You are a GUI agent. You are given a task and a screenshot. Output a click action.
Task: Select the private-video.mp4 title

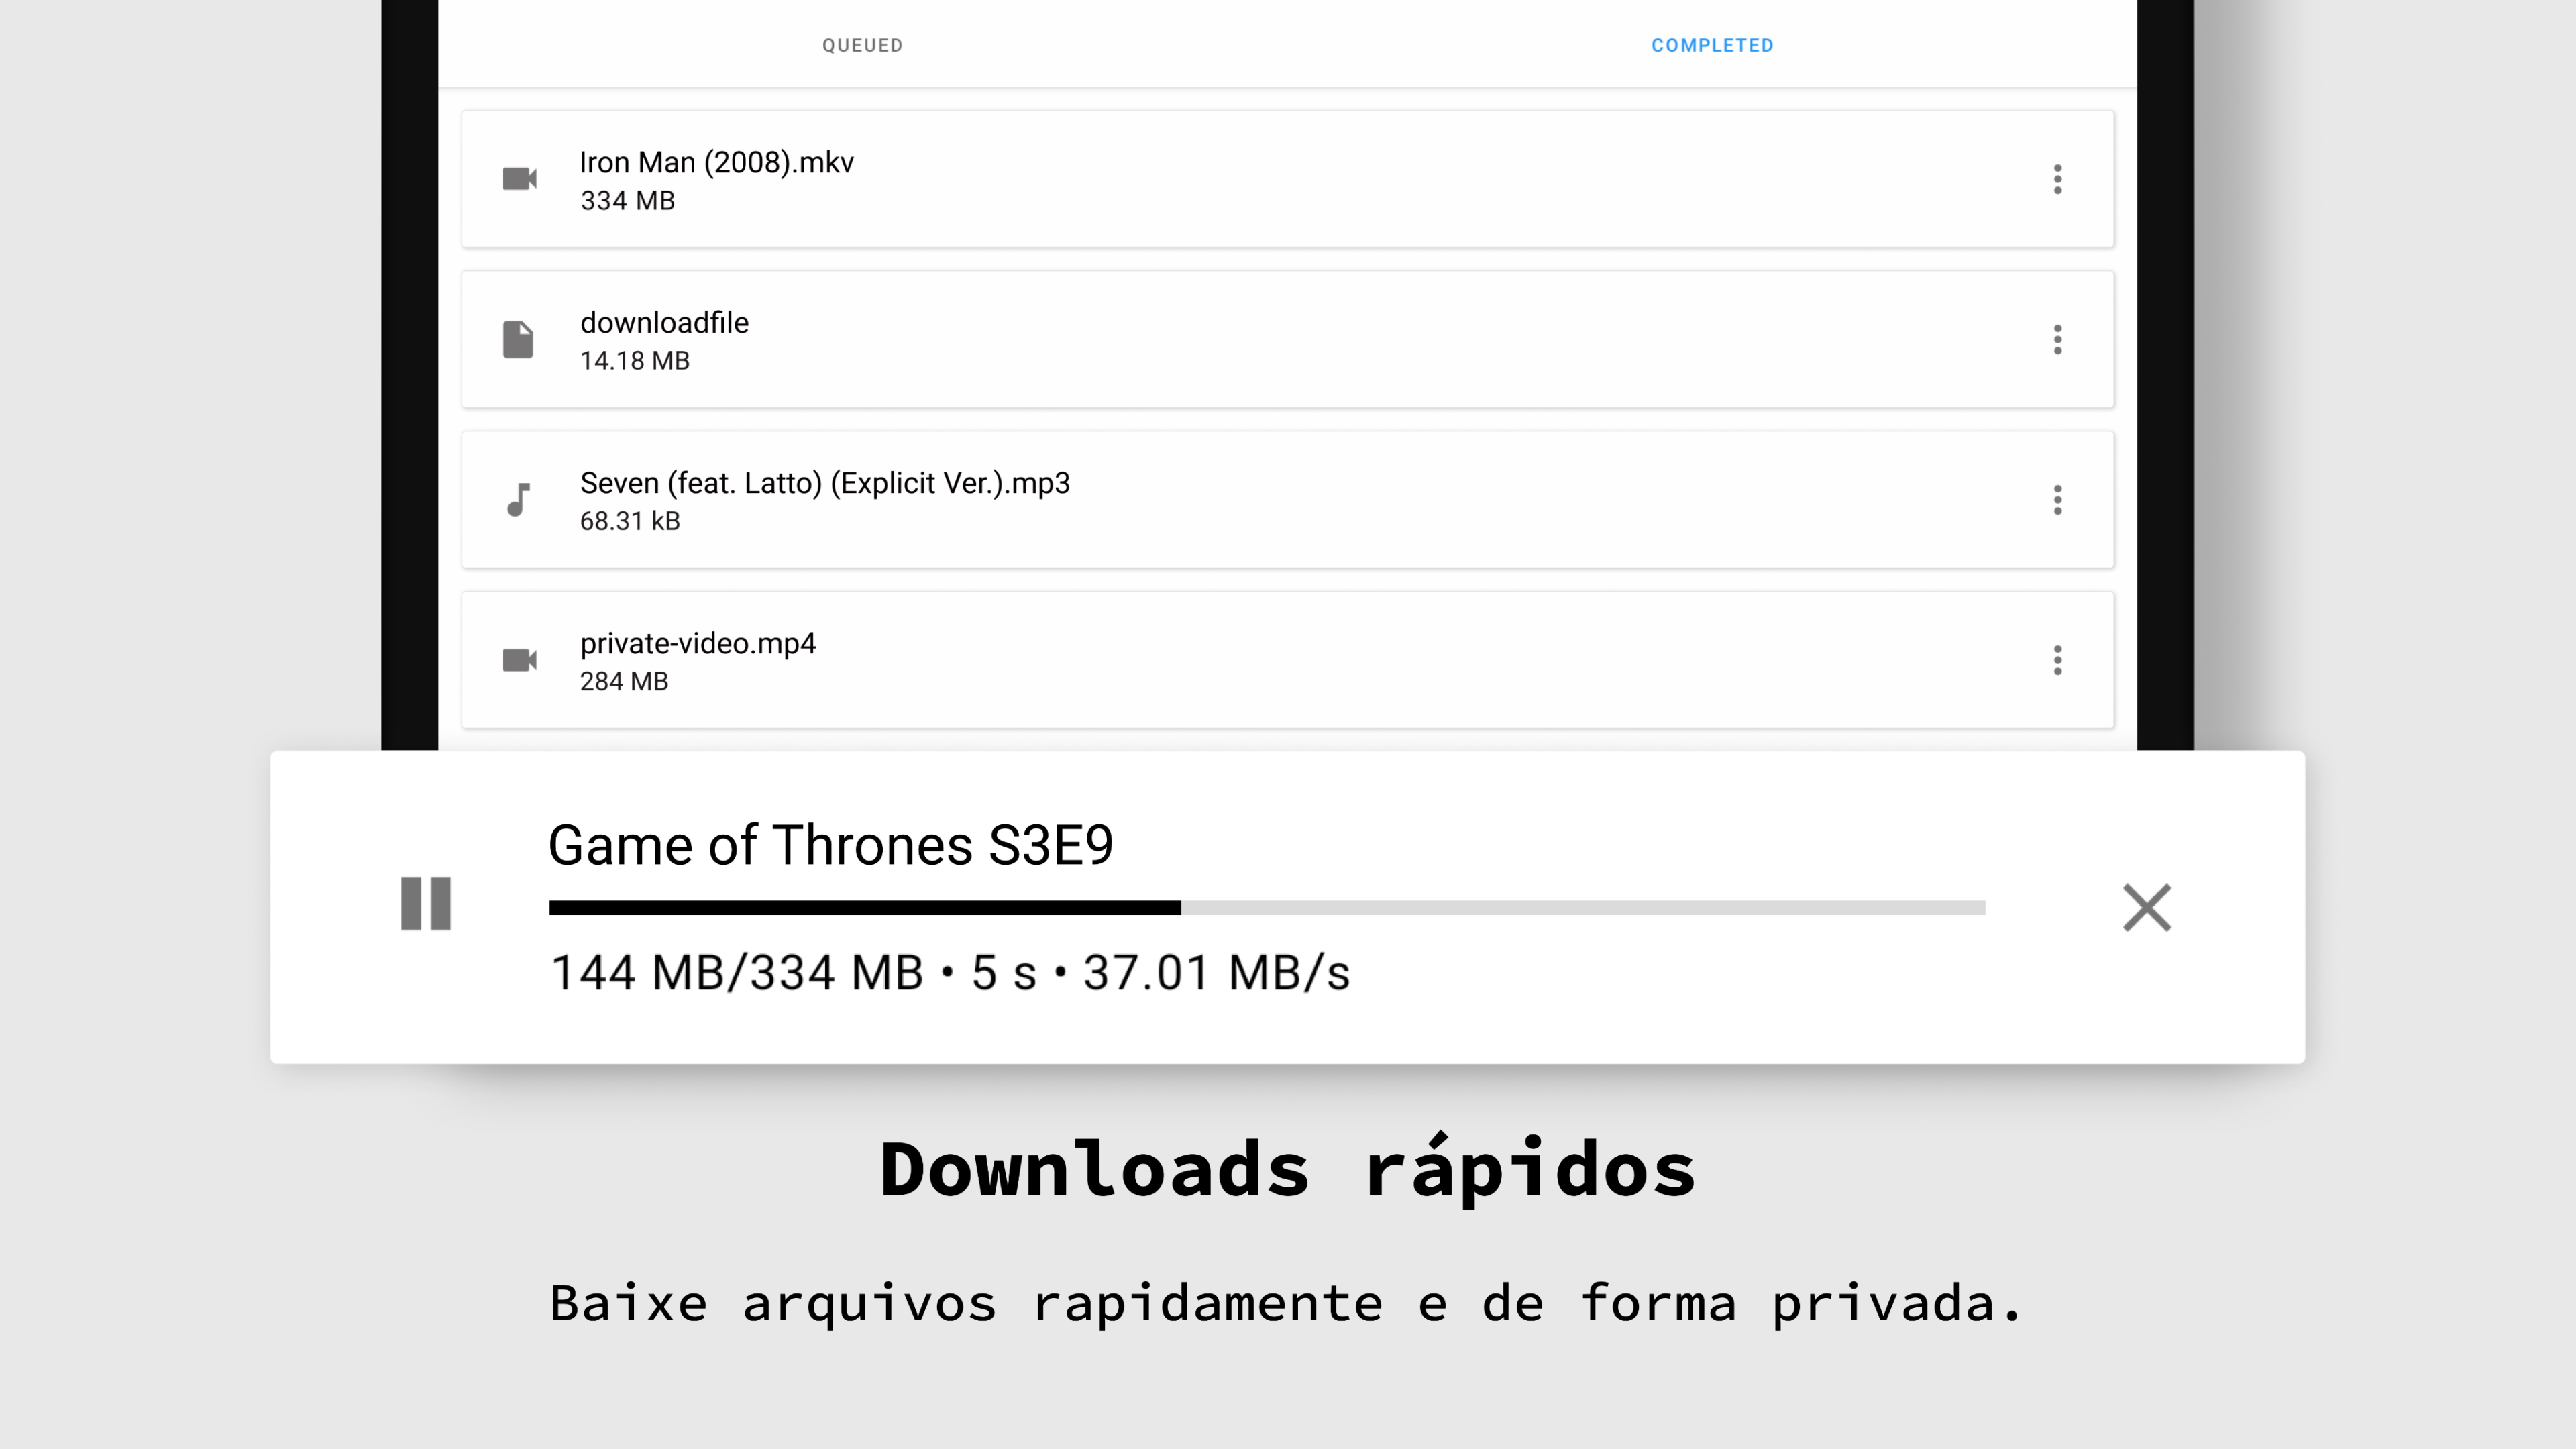click(698, 643)
